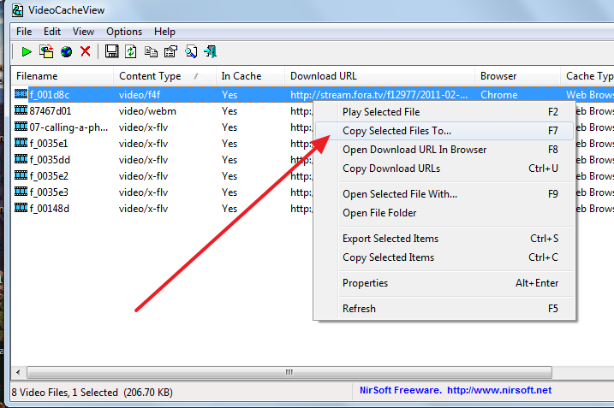Click the film icon beside 87467d01
Viewport: 614px width, 408px height.
pyautogui.click(x=21, y=110)
